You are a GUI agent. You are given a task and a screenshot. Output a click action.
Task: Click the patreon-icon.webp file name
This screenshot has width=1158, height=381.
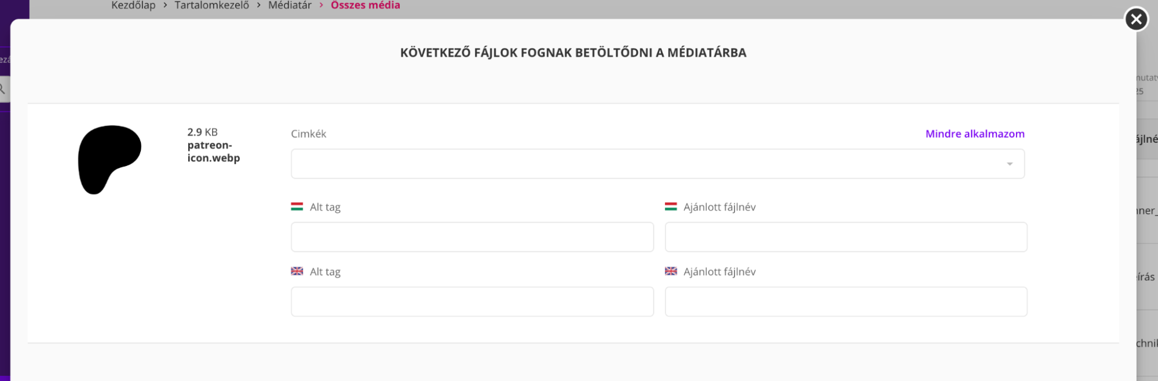click(x=213, y=151)
